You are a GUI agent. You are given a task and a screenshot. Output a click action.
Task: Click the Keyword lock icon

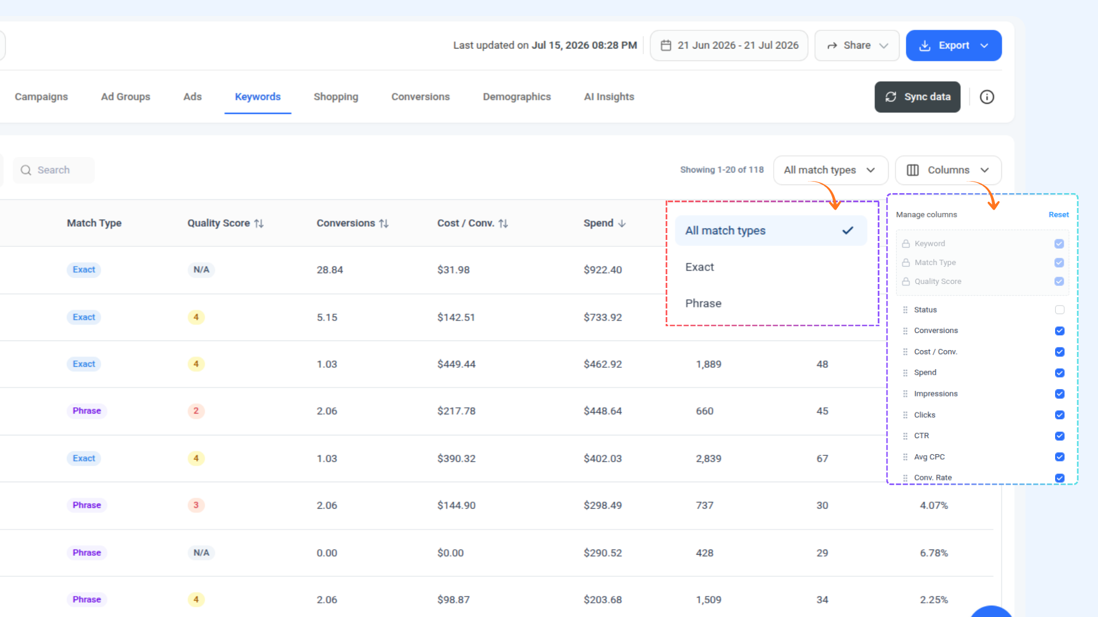coord(906,244)
